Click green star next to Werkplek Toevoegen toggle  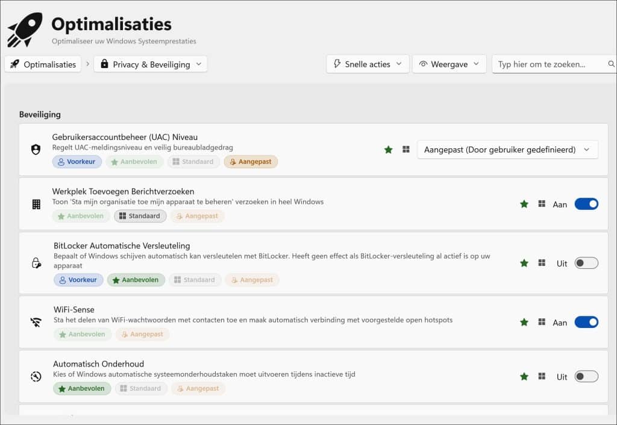point(524,204)
